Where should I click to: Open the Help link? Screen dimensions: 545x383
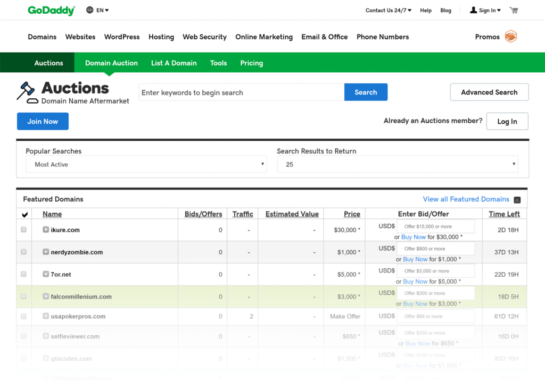[x=425, y=11]
